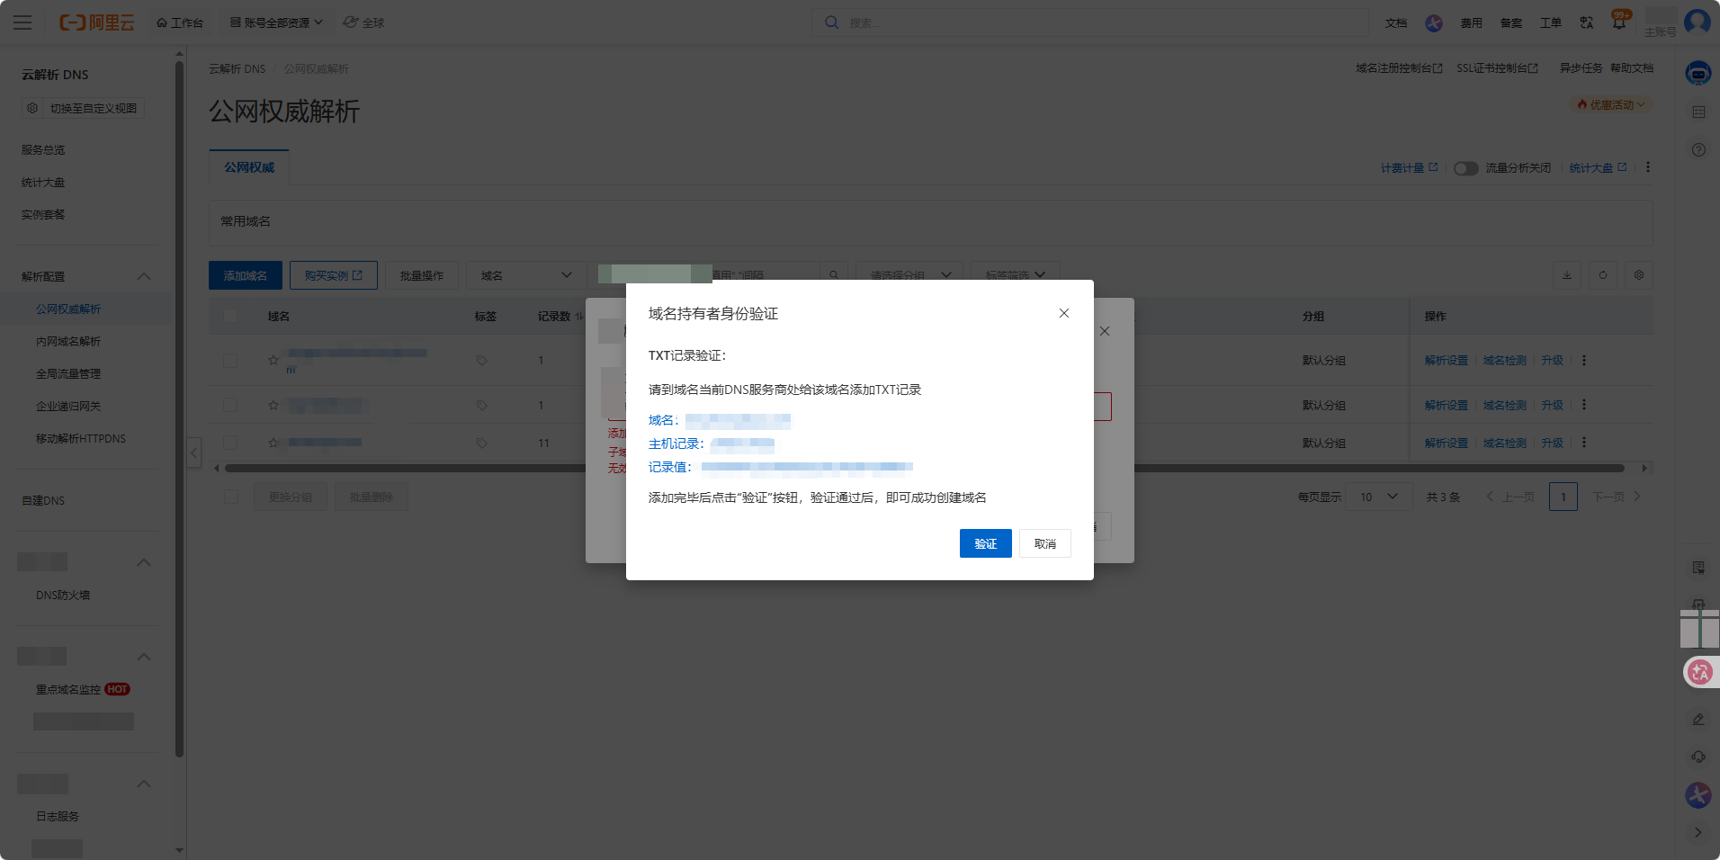Tick the checkbox of the first domain row
The height and width of the screenshot is (860, 1720).
(230, 360)
